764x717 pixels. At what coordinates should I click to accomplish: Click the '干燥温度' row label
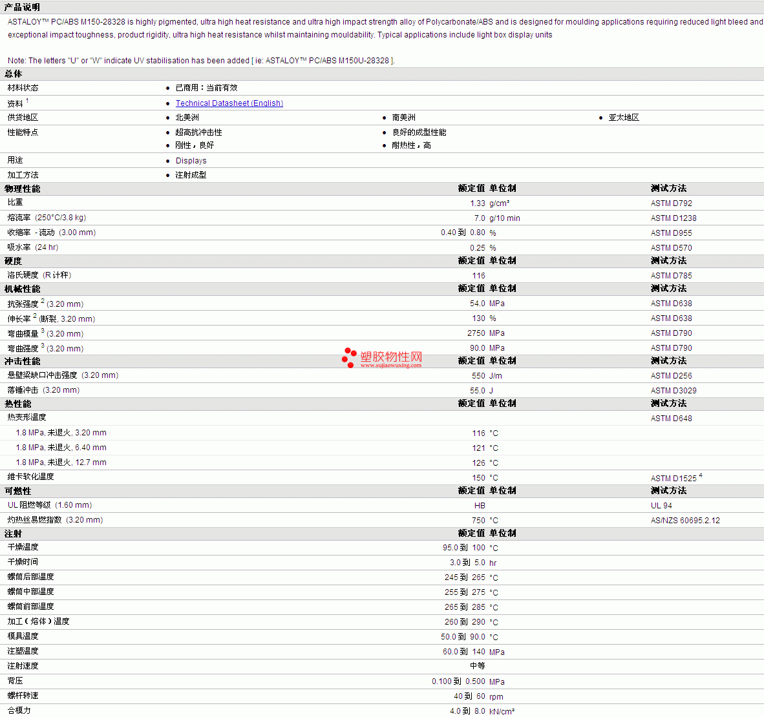(x=23, y=547)
